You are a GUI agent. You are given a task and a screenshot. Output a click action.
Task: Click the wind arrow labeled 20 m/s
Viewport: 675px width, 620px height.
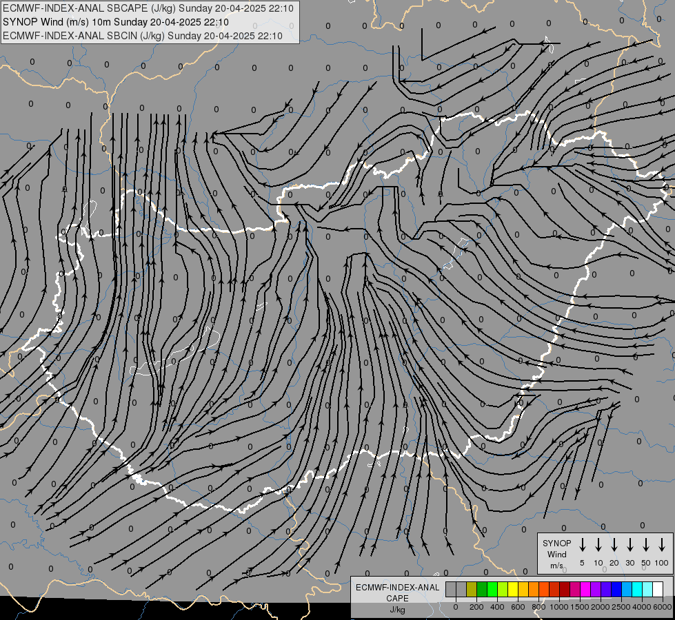pos(614,545)
